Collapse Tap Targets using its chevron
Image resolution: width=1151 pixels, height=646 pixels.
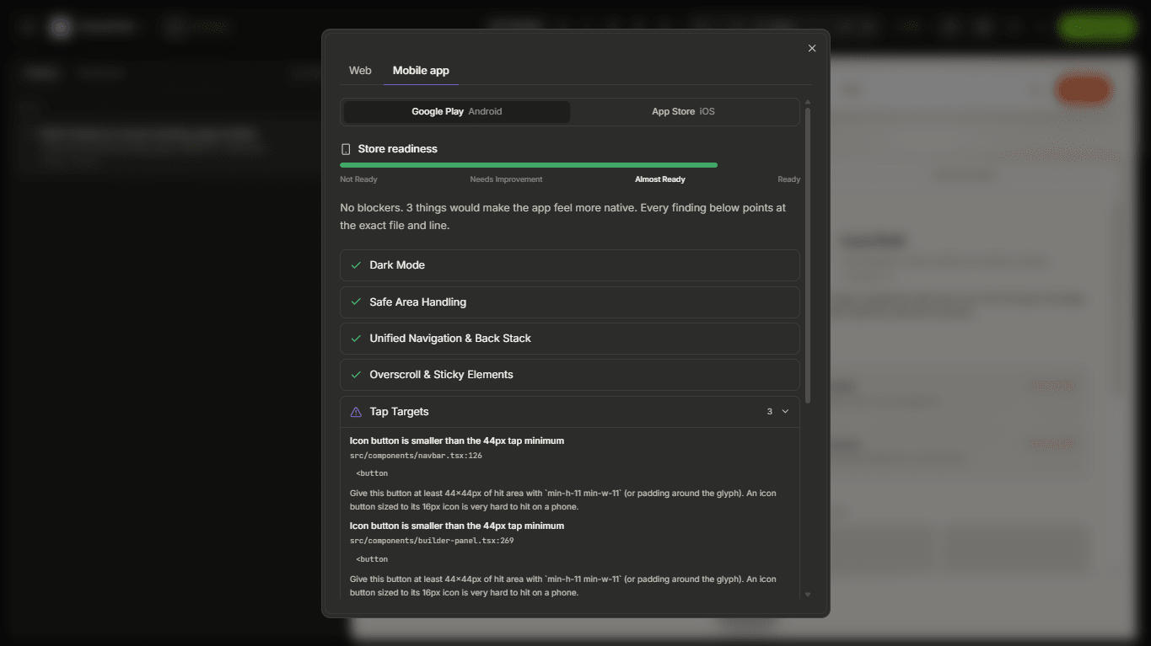click(785, 412)
